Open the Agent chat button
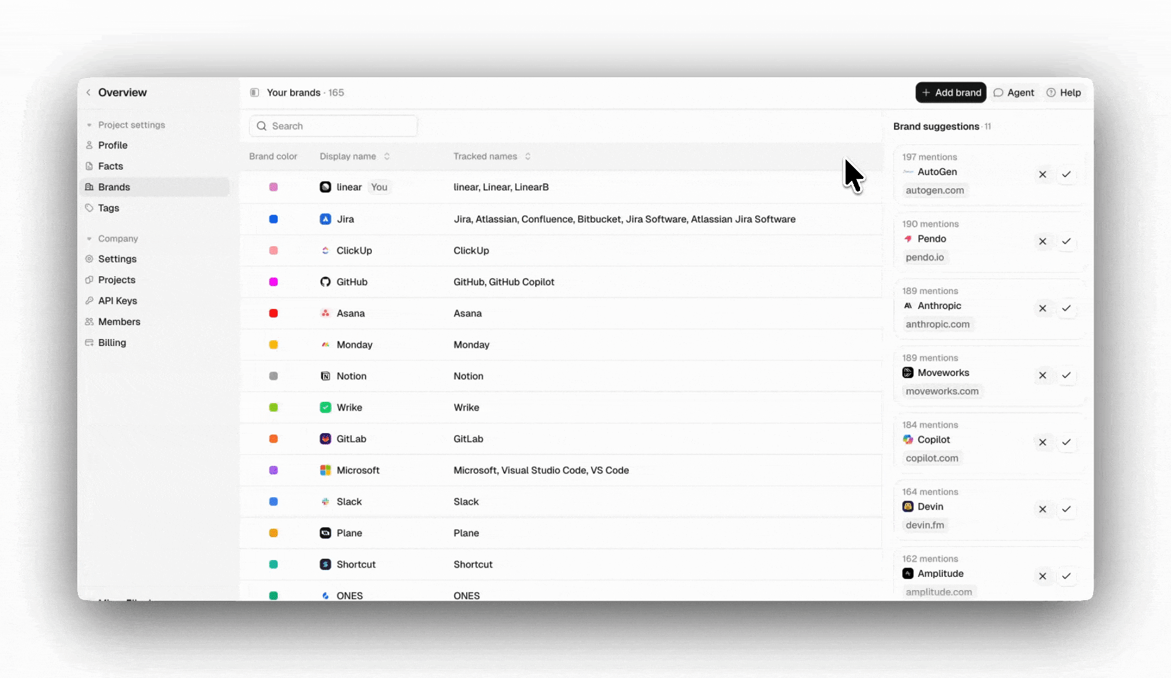 (1013, 92)
